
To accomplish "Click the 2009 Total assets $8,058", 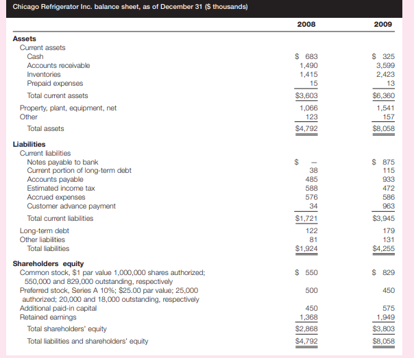I will (383, 129).
